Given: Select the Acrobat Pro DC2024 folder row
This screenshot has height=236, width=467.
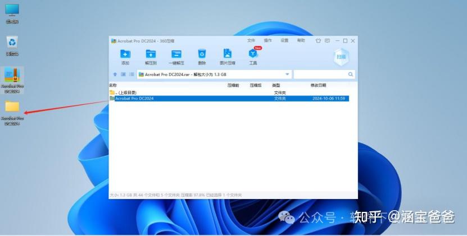Looking at the screenshot, I should 229,99.
